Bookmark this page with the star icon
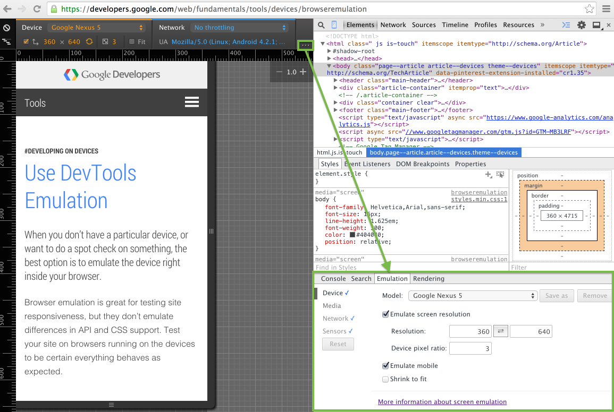 click(x=590, y=8)
